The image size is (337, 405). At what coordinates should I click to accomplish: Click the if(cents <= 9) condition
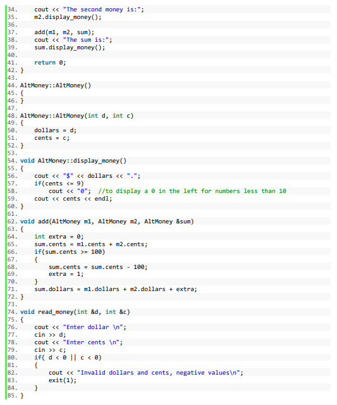pyautogui.click(x=59, y=184)
